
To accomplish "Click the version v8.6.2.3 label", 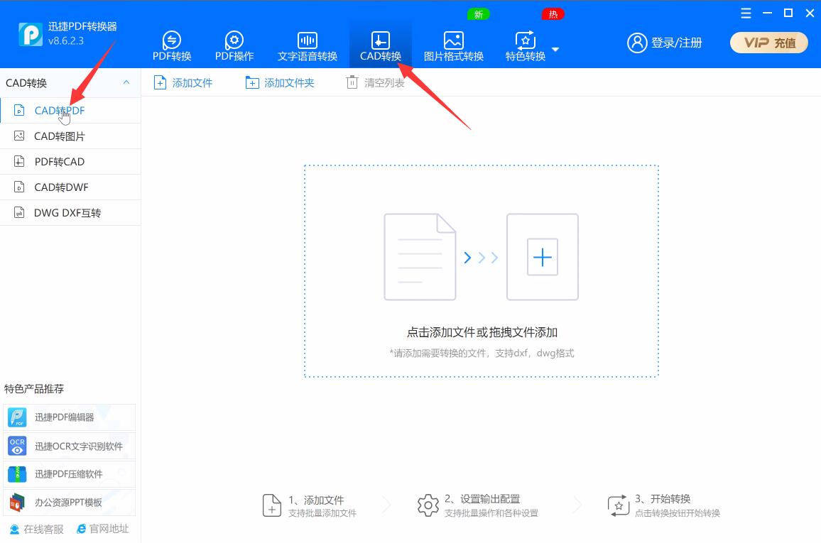I will pos(66,40).
